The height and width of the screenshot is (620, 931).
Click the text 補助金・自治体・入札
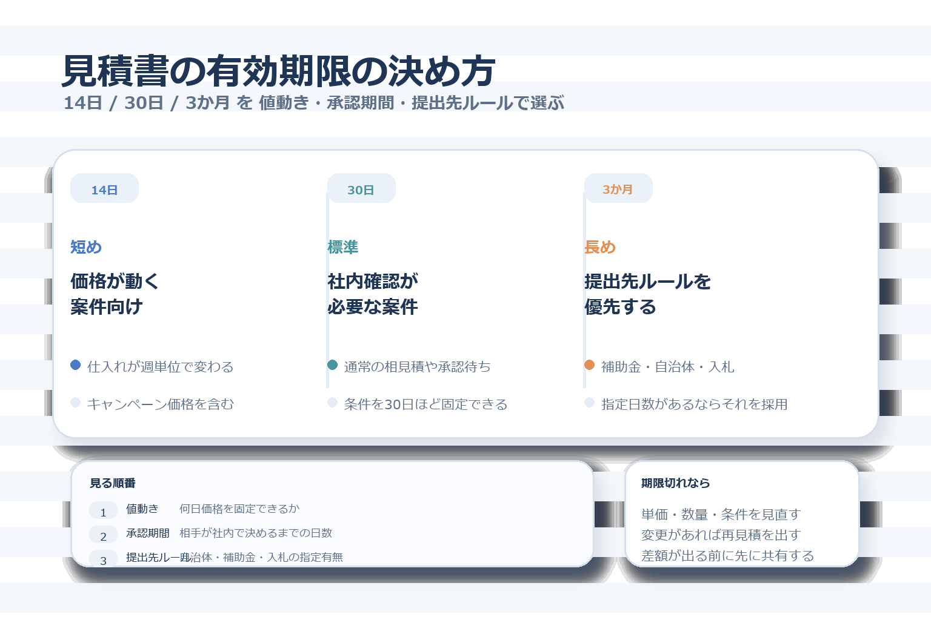click(x=668, y=367)
